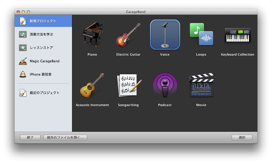272x164 pixels.
Task: Click the Electric Guitar label
Action: coord(128,54)
